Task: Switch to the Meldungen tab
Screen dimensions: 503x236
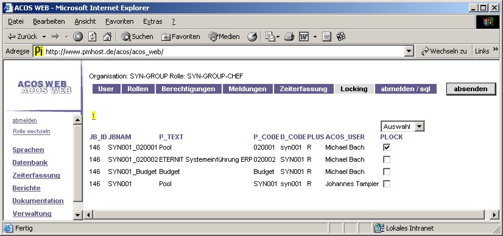Action: click(247, 89)
